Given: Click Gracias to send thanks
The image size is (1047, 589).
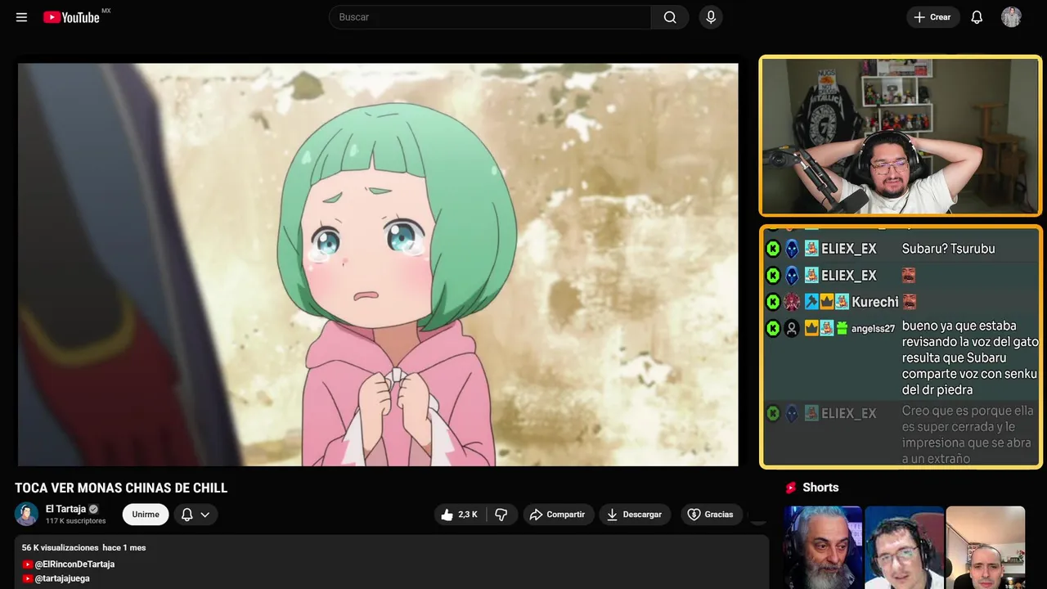Looking at the screenshot, I should click(710, 515).
